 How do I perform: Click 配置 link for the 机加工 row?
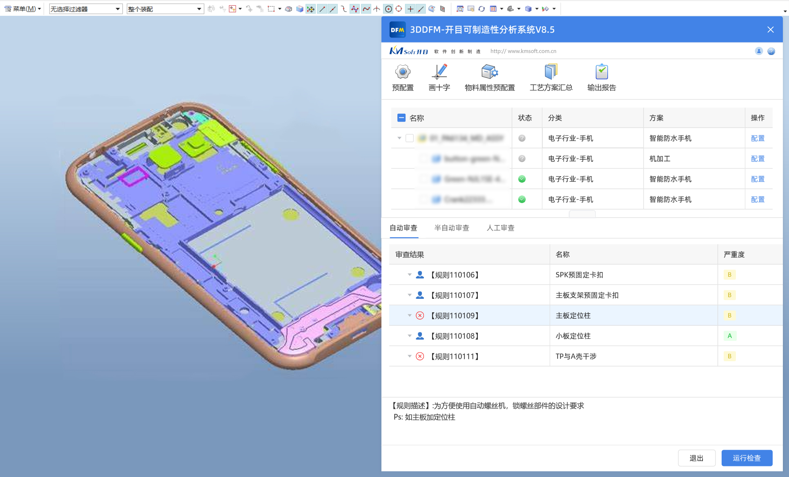[x=758, y=159]
